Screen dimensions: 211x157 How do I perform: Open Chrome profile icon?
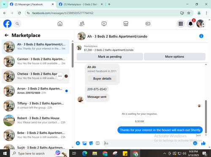(x=199, y=13)
